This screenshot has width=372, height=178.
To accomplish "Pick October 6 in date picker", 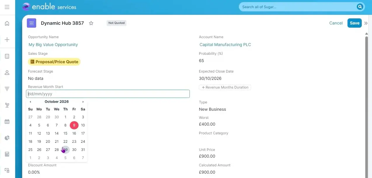I will pyautogui.click(x=48, y=125).
